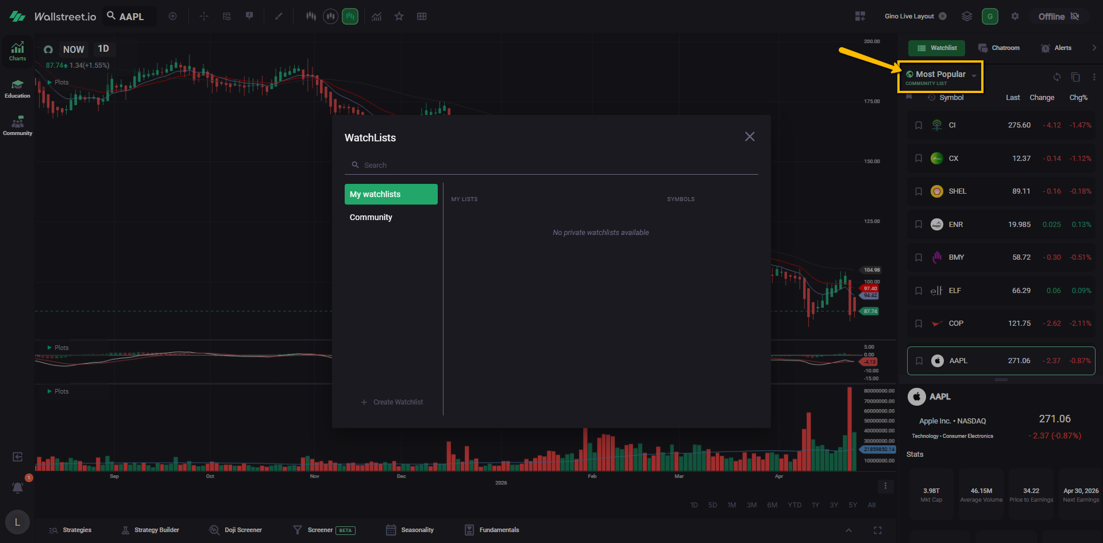Open the settings gear icon
1103x543 pixels.
[1015, 17]
